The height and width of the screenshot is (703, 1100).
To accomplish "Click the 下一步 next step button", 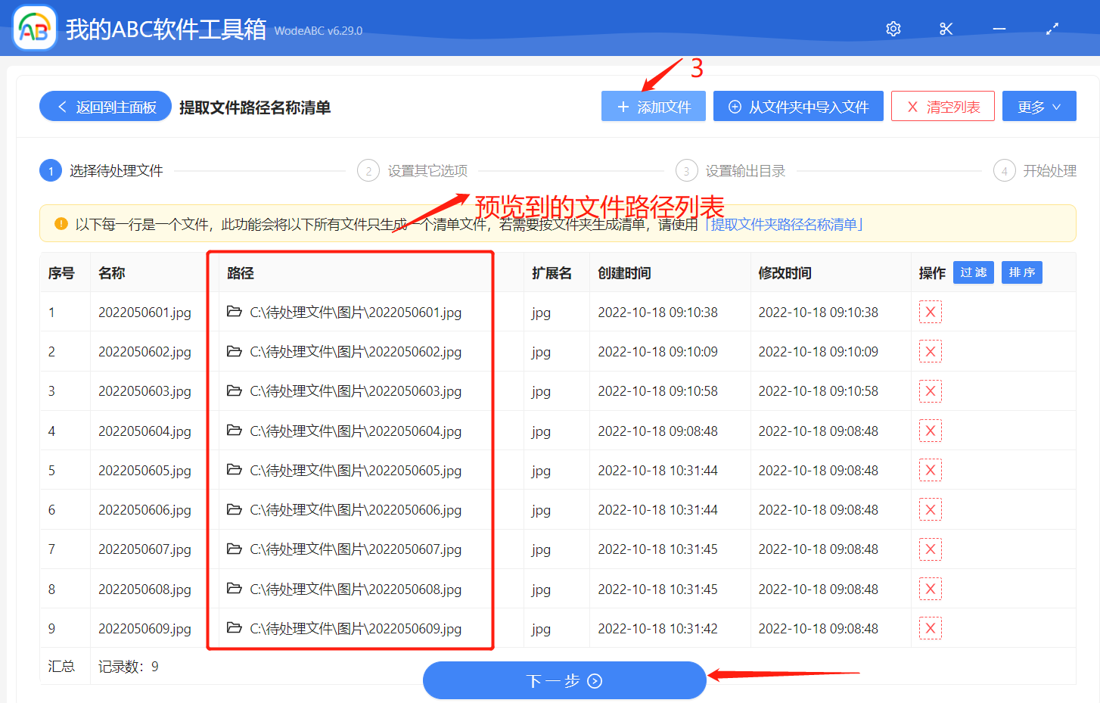I will (x=564, y=680).
